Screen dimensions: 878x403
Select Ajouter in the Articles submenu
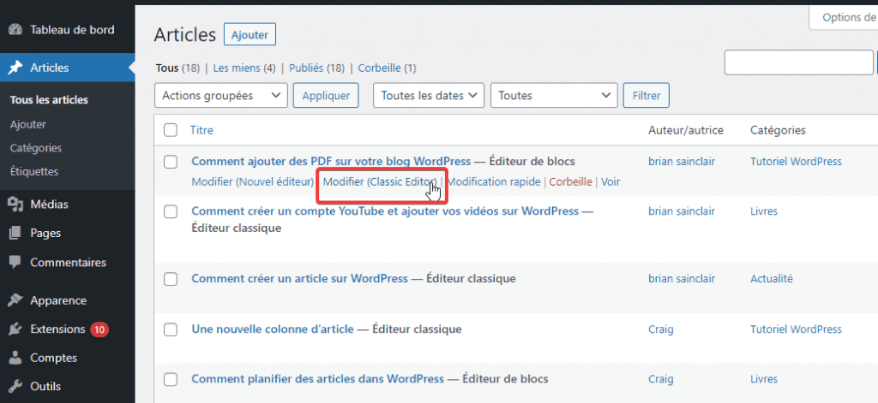click(28, 125)
